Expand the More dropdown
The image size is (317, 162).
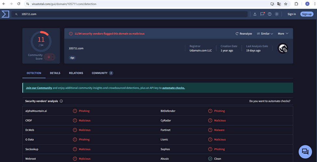(x=283, y=34)
